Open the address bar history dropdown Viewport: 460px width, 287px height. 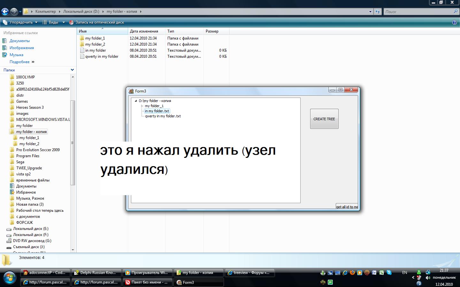[x=370, y=11]
